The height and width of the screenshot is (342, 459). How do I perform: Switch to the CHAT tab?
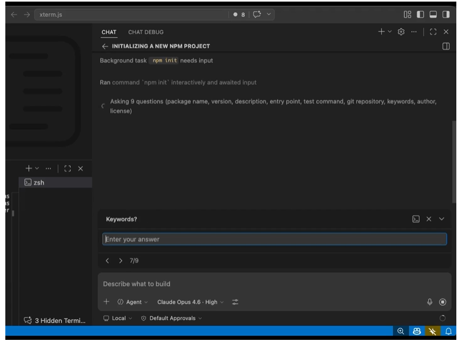[x=109, y=32]
